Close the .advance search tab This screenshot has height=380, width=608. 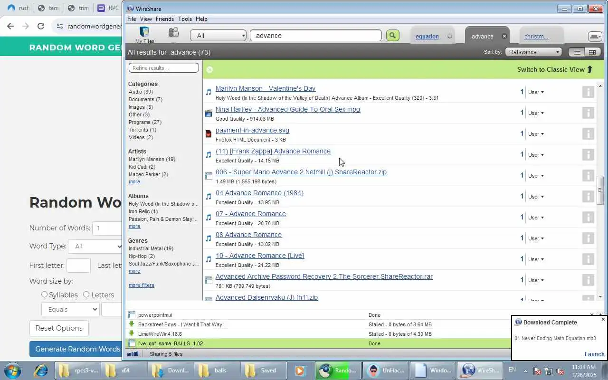point(504,36)
